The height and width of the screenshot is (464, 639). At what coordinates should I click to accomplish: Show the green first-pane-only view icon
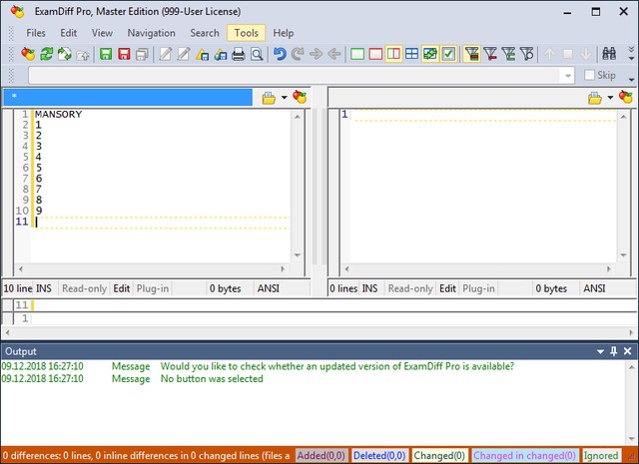pos(357,54)
